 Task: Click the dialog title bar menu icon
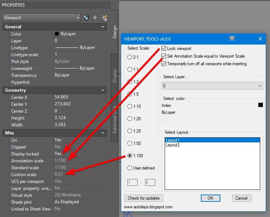click(232, 38)
